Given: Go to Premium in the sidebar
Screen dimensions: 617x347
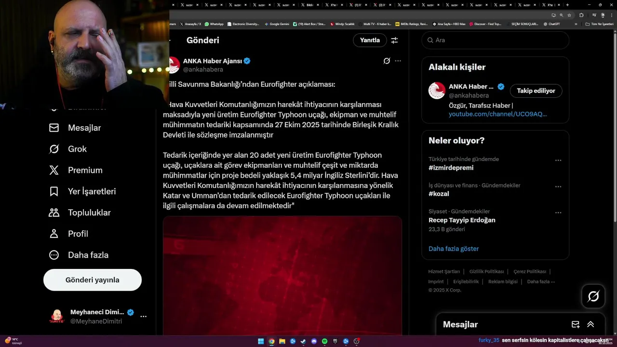Looking at the screenshot, I should pos(75,170).
